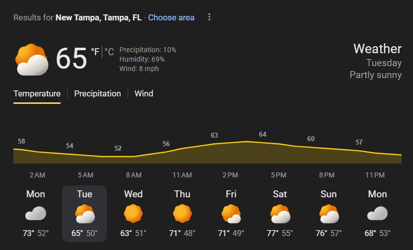The image size is (413, 250).
Task: Open the three-dot more options menu
Action: pos(209,17)
